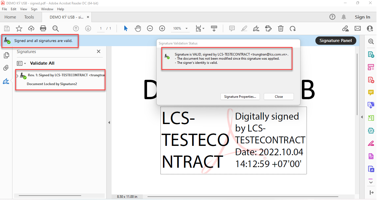This screenshot has width=377, height=200.
Task: Send file by email envelope icon
Action: point(358,28)
